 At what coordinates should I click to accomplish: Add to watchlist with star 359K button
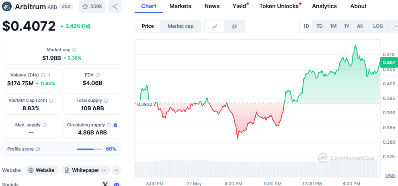(92, 6)
